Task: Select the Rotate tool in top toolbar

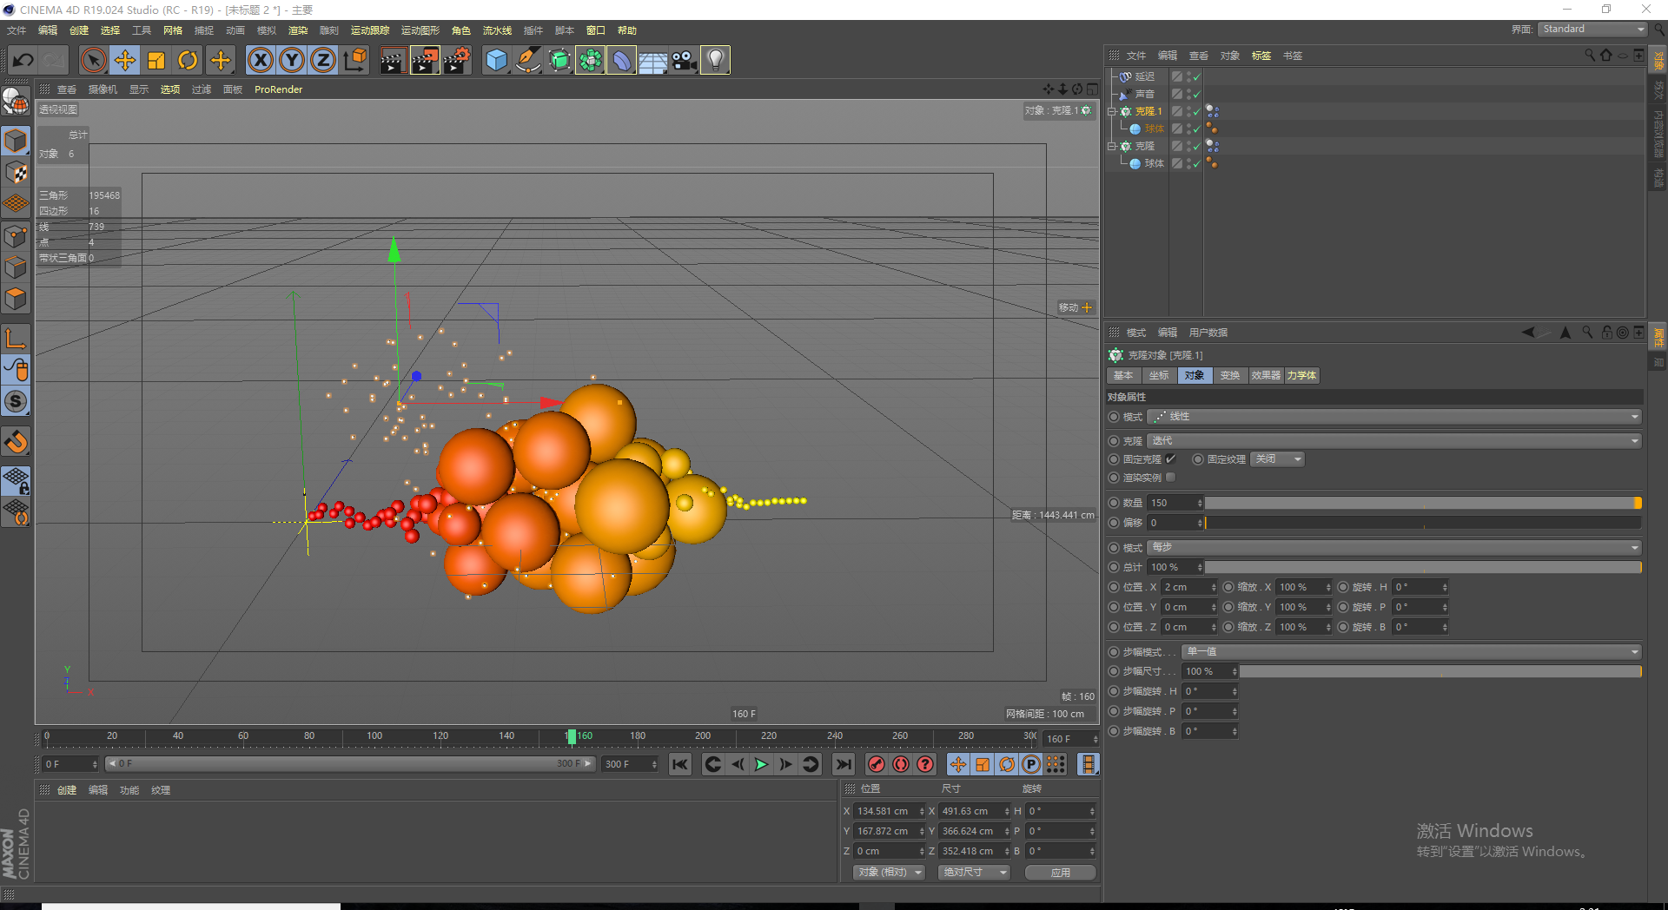Action: click(x=188, y=60)
